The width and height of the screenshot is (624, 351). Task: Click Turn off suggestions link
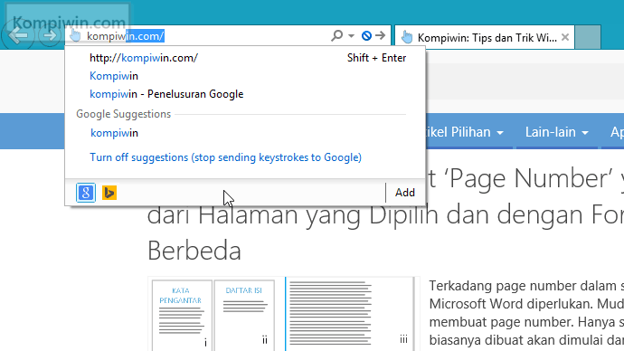(x=226, y=157)
